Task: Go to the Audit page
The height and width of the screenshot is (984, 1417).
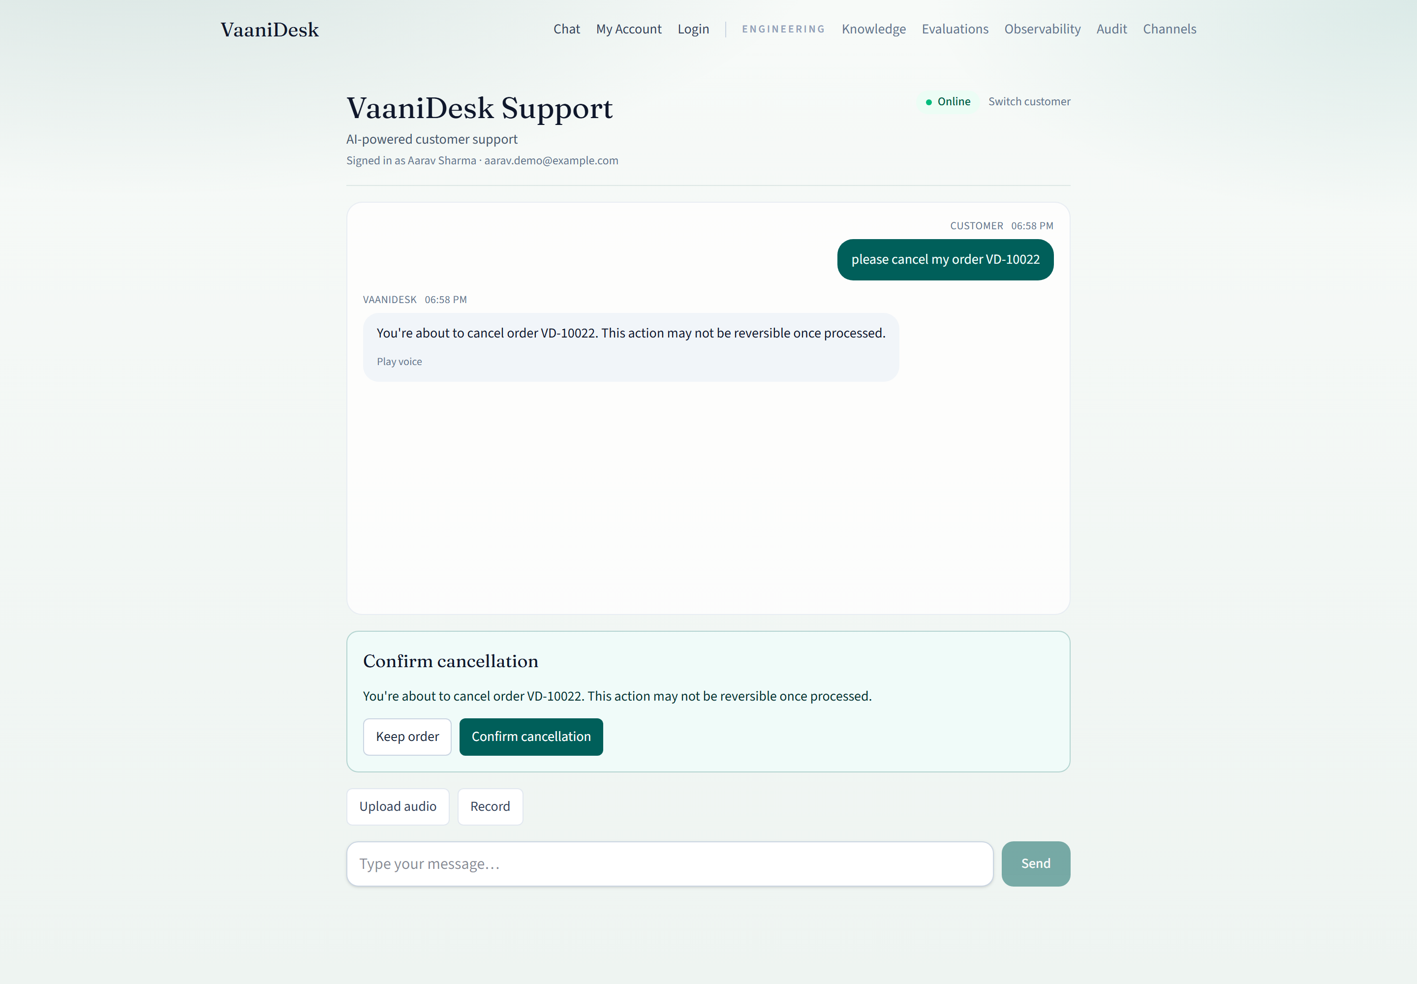Action: click(x=1111, y=29)
